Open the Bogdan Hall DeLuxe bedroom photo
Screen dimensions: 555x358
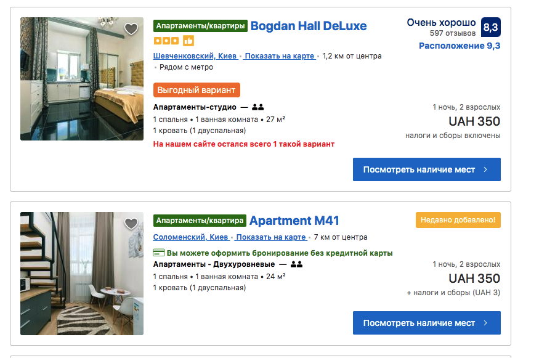point(82,79)
